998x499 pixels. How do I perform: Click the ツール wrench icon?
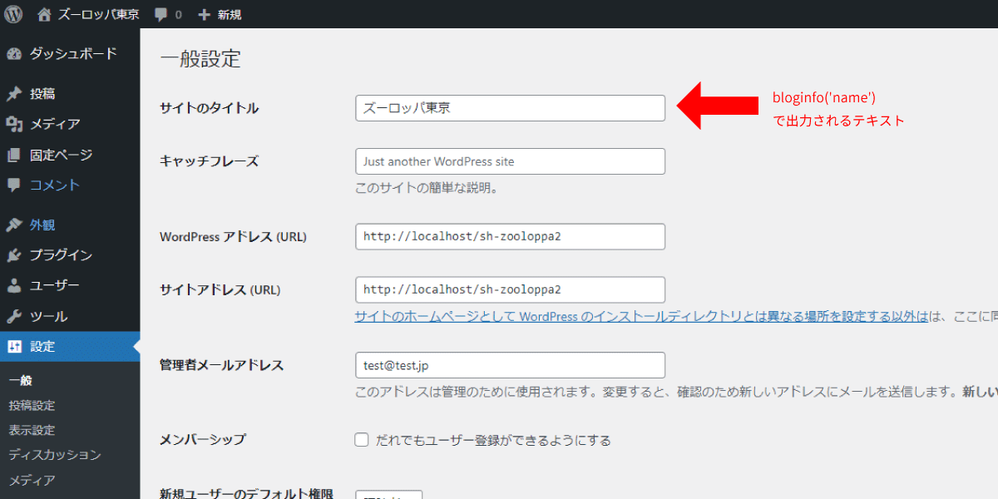[14, 316]
